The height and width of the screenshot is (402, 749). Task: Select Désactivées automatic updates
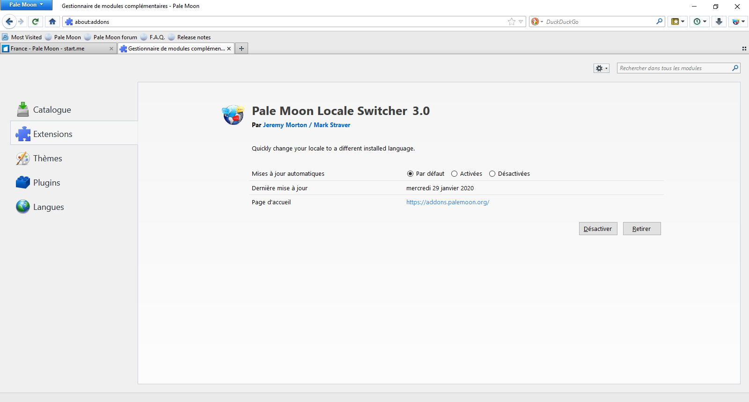[x=509, y=174]
